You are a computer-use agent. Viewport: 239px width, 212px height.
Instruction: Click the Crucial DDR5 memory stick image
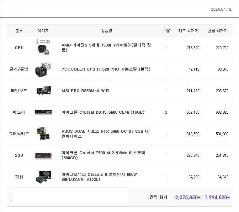[43, 112]
